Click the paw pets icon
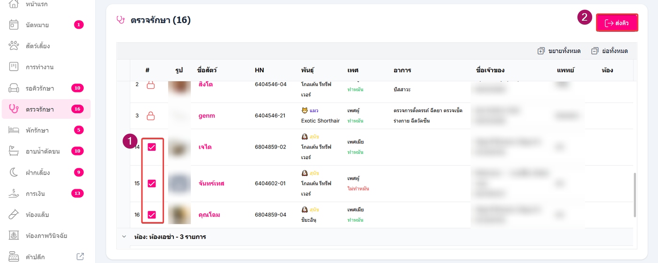 (x=14, y=46)
